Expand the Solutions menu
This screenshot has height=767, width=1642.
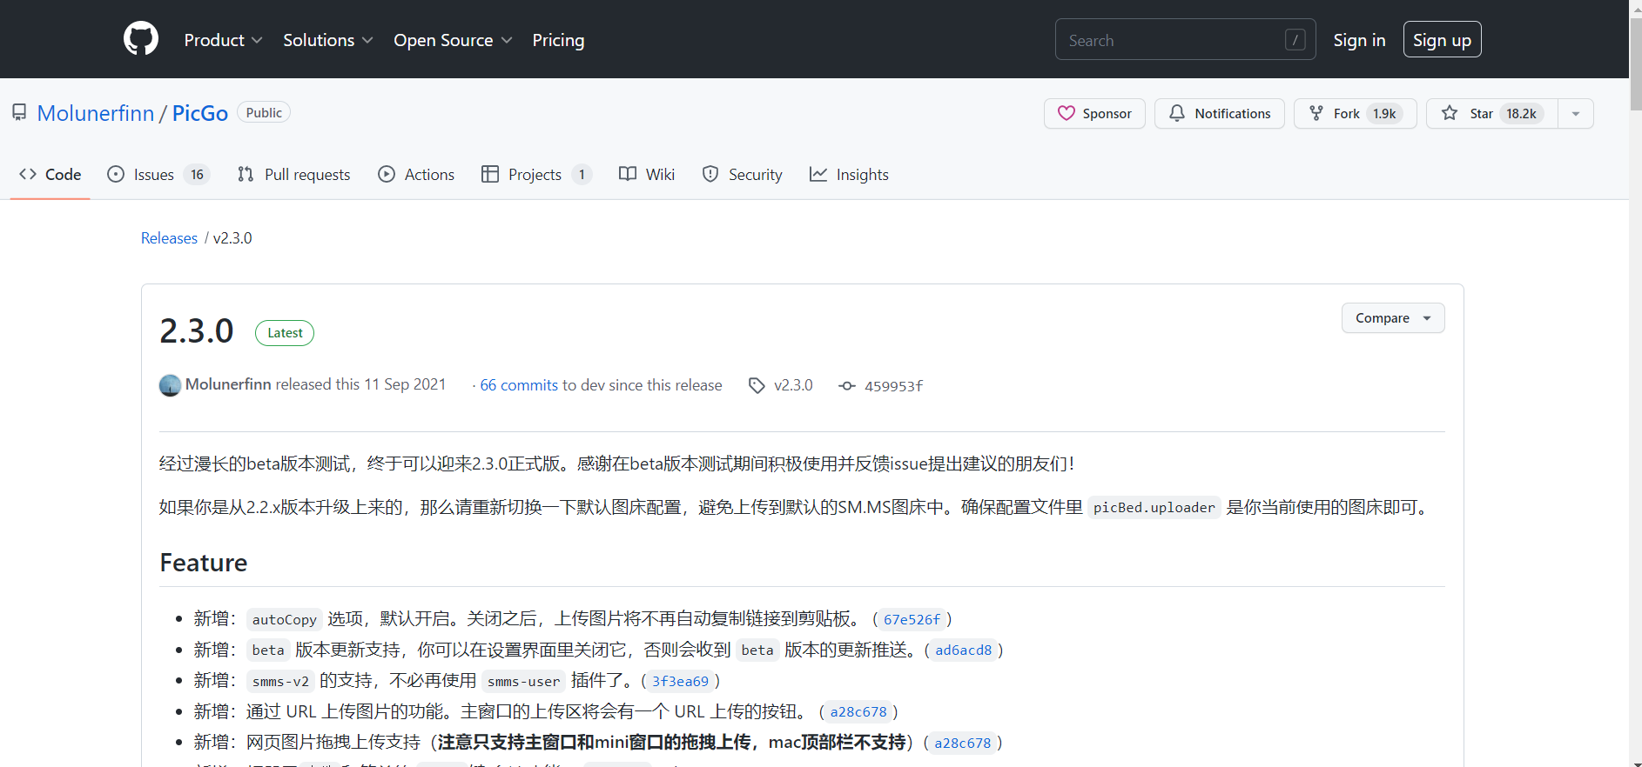click(328, 40)
